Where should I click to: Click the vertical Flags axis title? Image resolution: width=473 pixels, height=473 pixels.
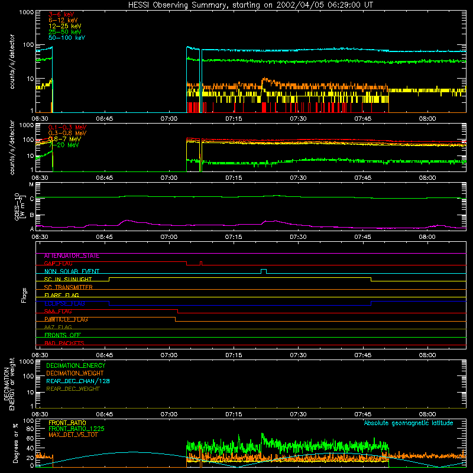click(24, 295)
